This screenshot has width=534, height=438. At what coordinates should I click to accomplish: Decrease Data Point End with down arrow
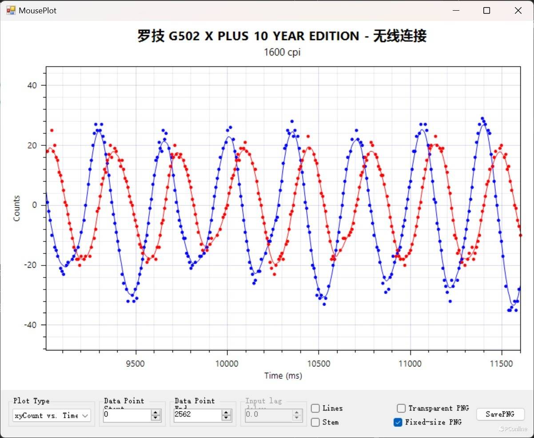tap(226, 418)
